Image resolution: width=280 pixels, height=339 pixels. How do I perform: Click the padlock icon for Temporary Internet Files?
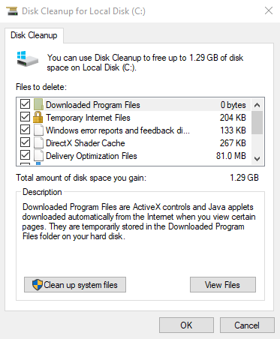(x=38, y=117)
